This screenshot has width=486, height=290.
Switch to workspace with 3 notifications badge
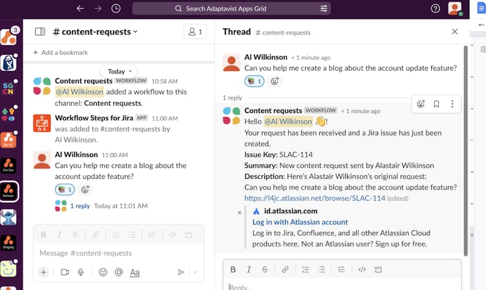[8, 37]
